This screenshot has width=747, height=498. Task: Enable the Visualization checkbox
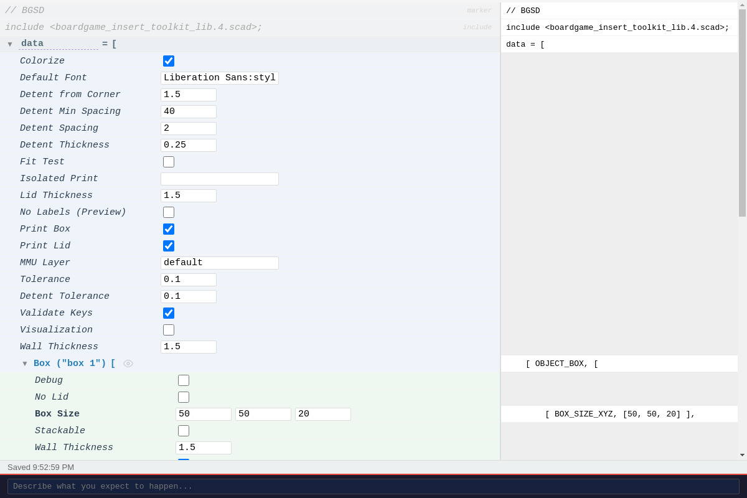point(169,330)
